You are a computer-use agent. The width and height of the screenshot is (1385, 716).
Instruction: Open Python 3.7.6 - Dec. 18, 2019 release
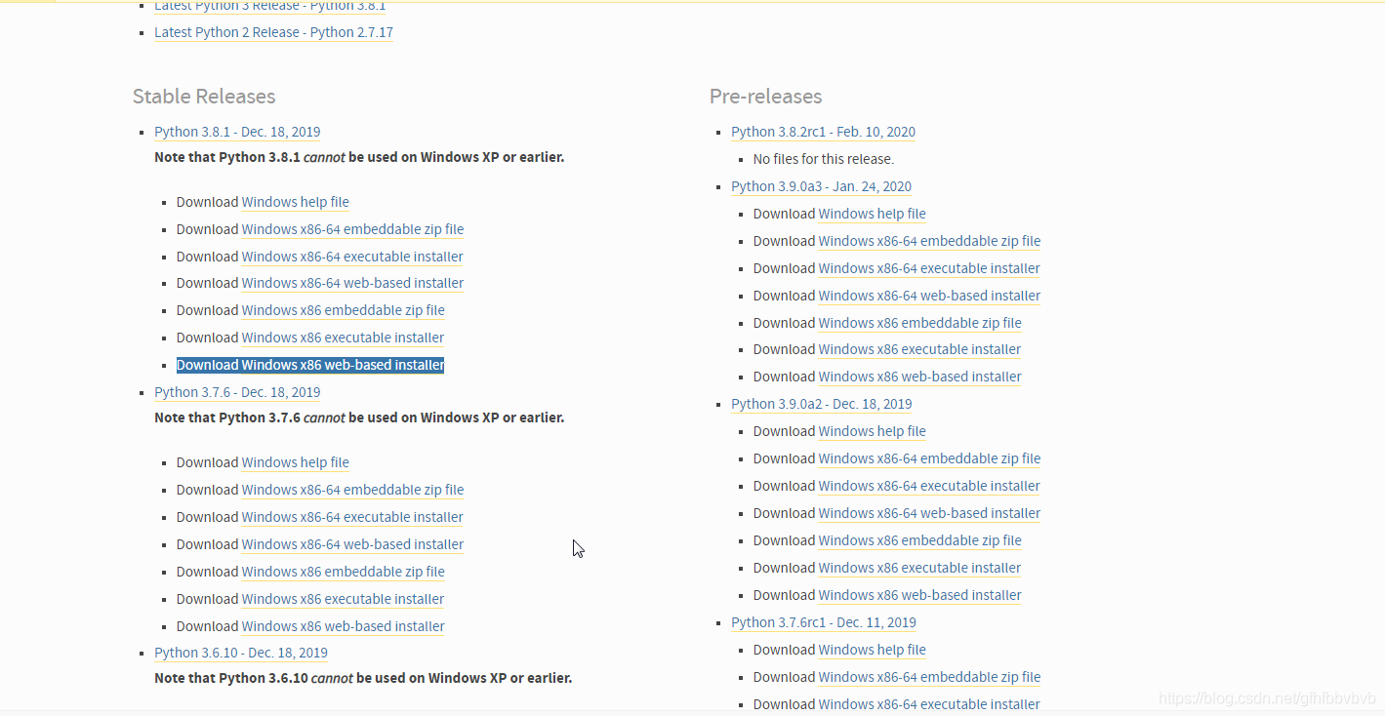point(237,392)
